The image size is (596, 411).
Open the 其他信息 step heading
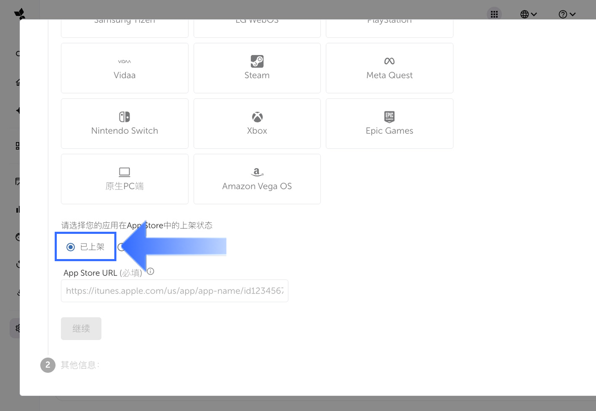[x=80, y=365]
